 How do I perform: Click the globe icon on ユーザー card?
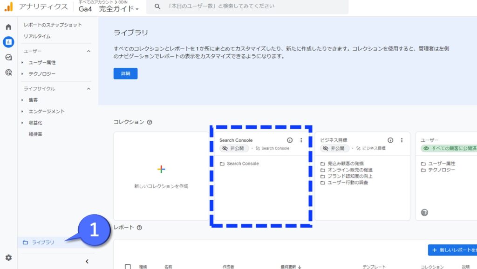(424, 212)
